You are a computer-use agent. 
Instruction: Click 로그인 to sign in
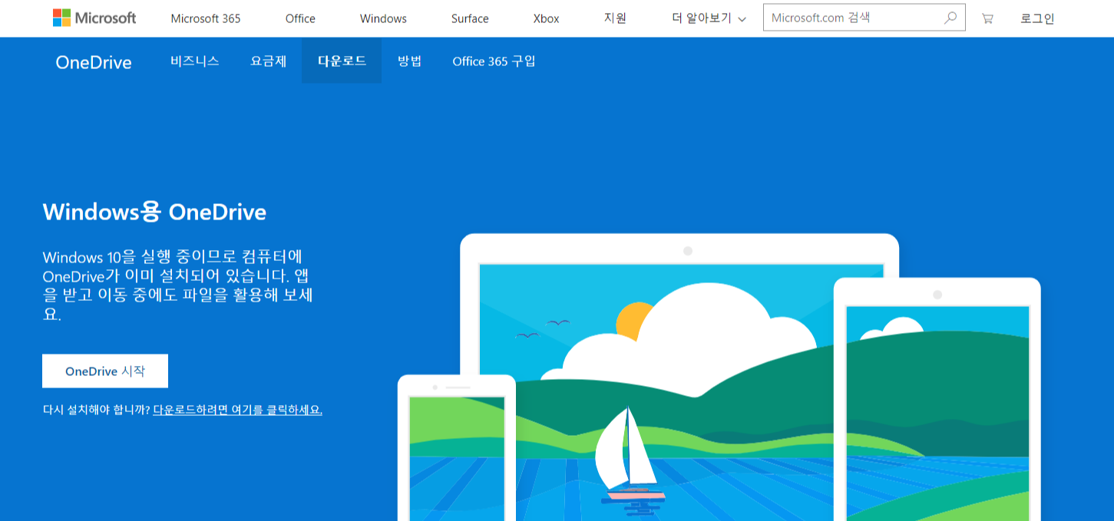[1037, 18]
